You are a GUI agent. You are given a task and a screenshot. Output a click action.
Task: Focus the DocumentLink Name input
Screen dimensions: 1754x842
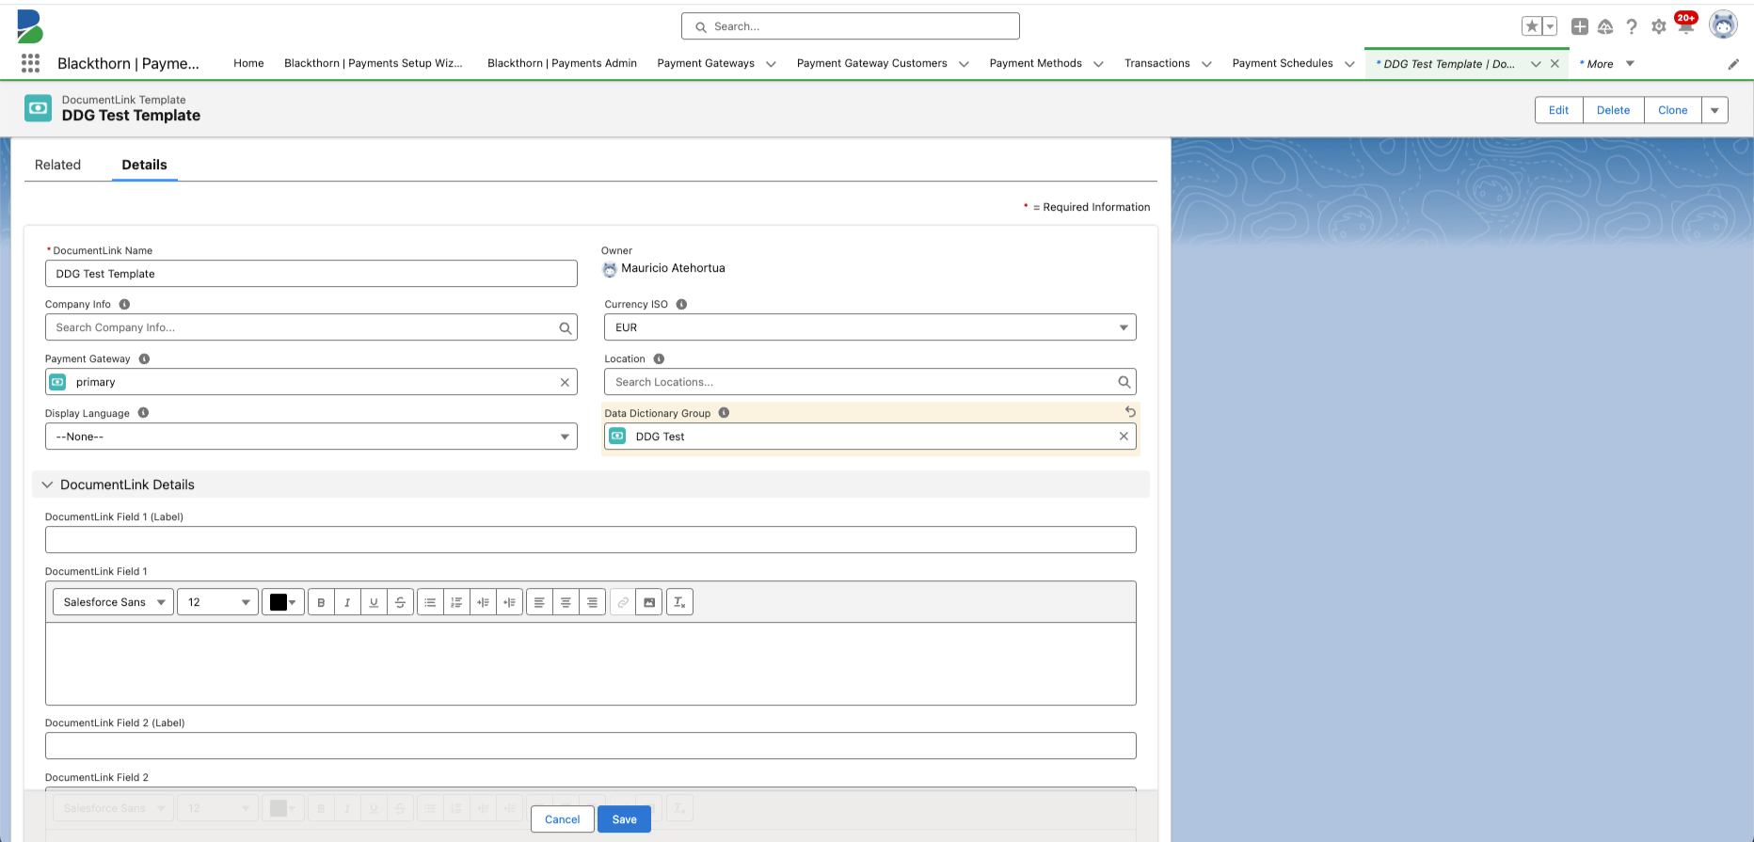point(311,274)
